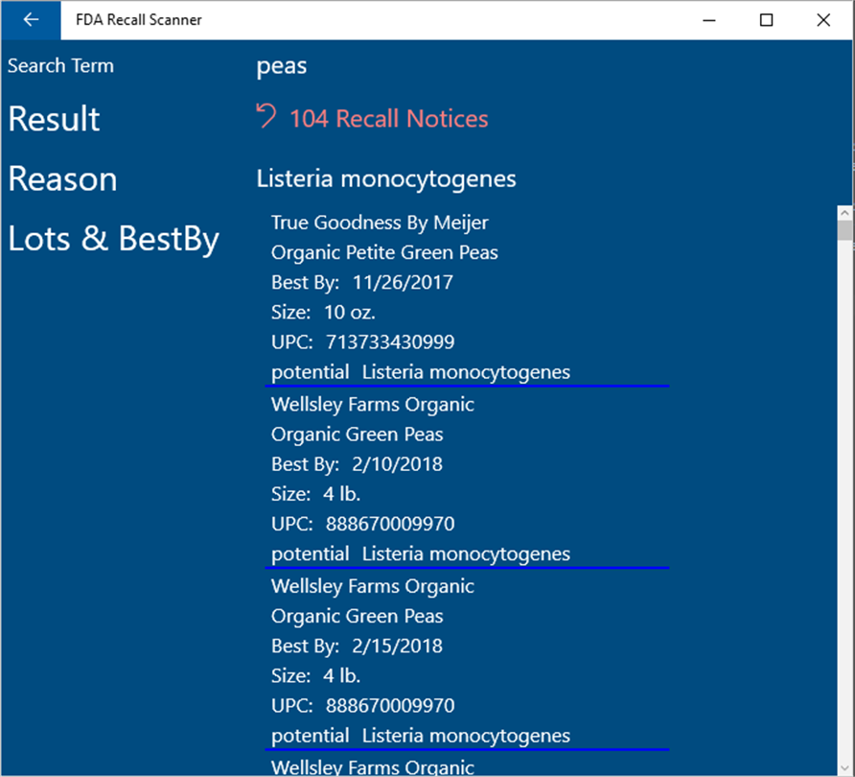Select the UPC 713733430999 line
Viewport: 855px width, 777px height.
[x=362, y=342]
